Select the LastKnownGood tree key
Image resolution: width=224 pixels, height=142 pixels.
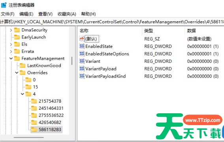(x=44, y=66)
